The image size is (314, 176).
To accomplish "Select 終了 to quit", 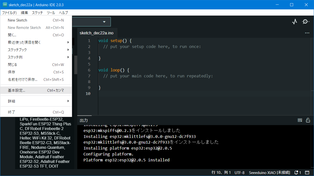I will pyautogui.click(x=36, y=112).
